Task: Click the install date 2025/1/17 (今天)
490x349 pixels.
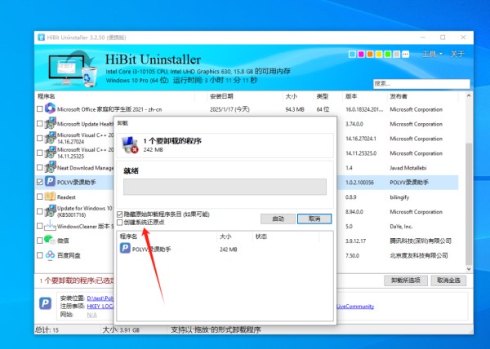Action: click(229, 109)
